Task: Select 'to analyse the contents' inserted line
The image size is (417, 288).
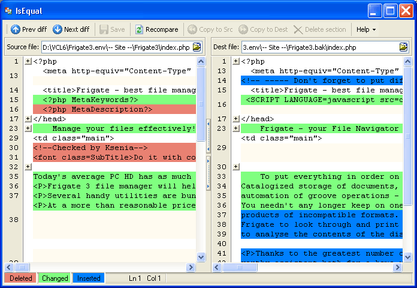Action: (x=322, y=234)
